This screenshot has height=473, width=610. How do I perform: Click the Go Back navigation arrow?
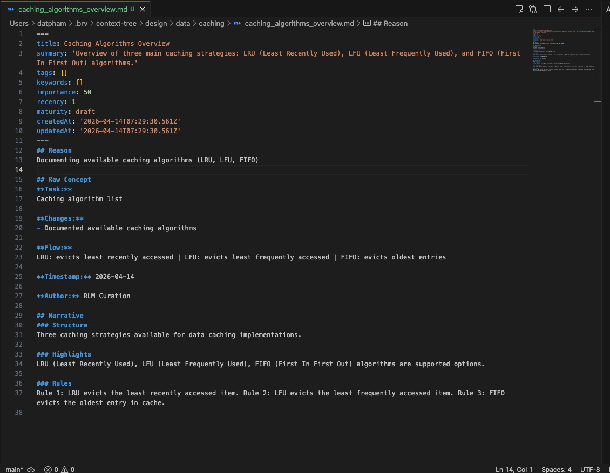click(x=560, y=9)
